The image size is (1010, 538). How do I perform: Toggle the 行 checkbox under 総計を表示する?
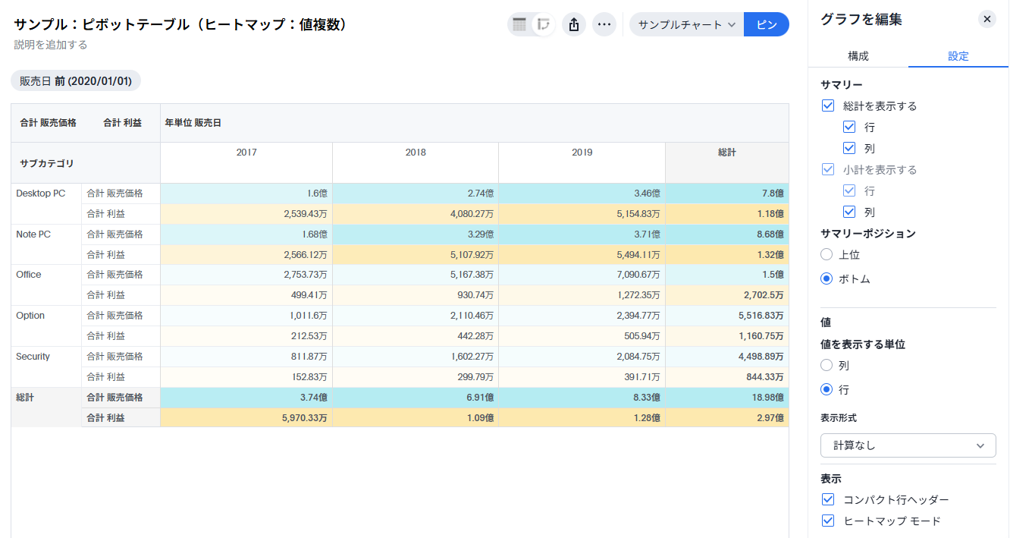click(x=849, y=127)
